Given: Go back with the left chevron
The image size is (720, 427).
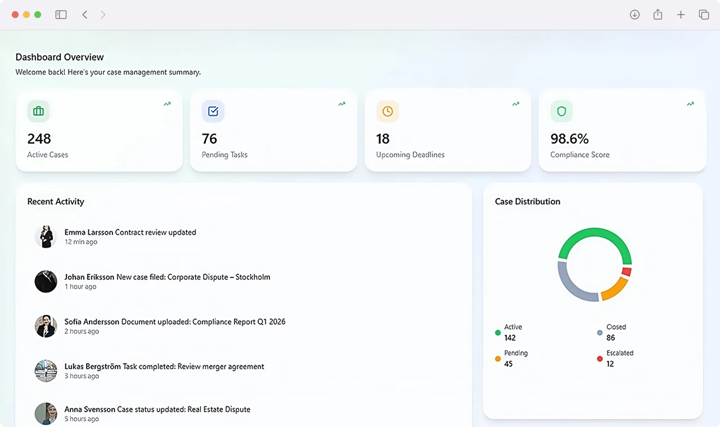Looking at the screenshot, I should click(85, 15).
